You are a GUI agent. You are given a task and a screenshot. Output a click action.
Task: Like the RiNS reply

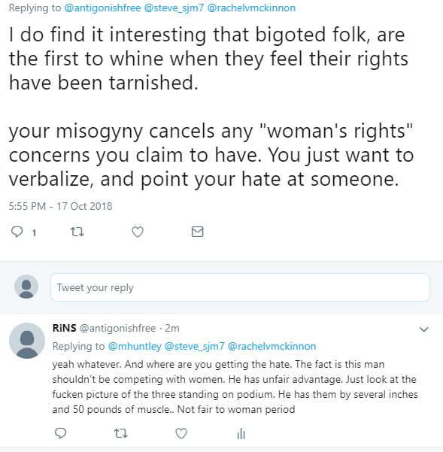point(181,433)
